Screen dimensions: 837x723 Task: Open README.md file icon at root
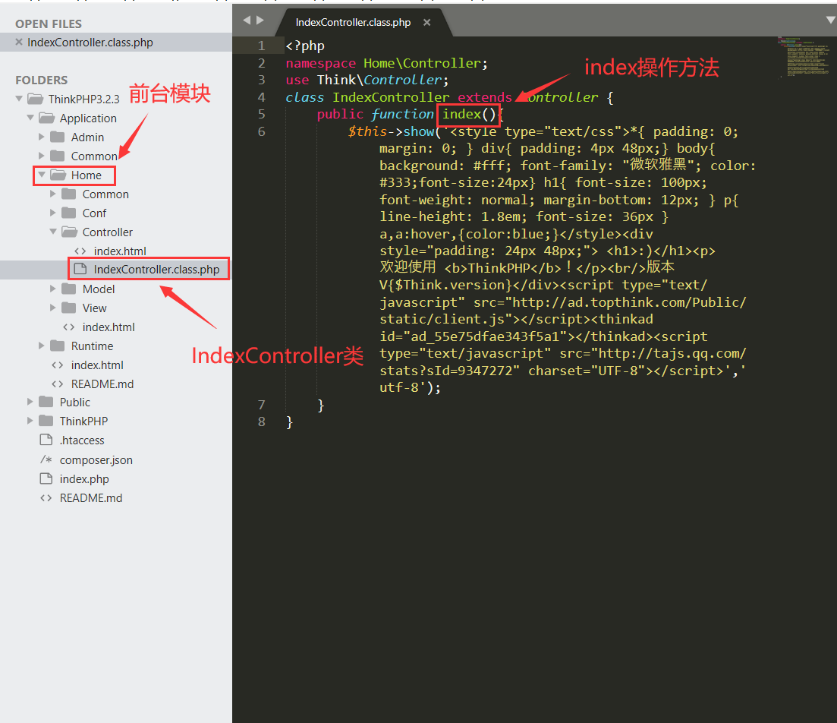[46, 498]
